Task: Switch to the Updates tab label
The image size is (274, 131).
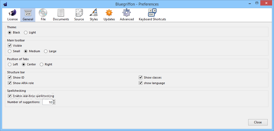Action: pyautogui.click(x=109, y=19)
